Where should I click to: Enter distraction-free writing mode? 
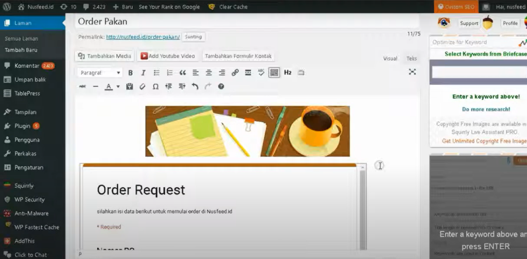tap(412, 72)
